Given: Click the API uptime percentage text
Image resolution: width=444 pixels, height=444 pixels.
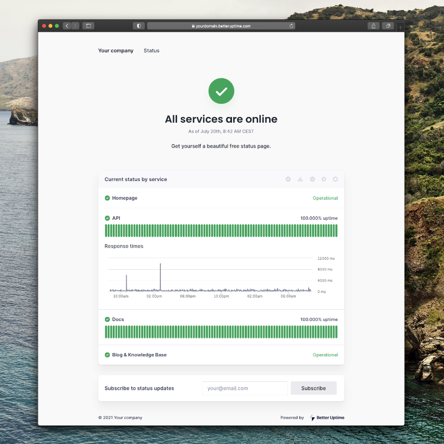Looking at the screenshot, I should [x=319, y=218].
